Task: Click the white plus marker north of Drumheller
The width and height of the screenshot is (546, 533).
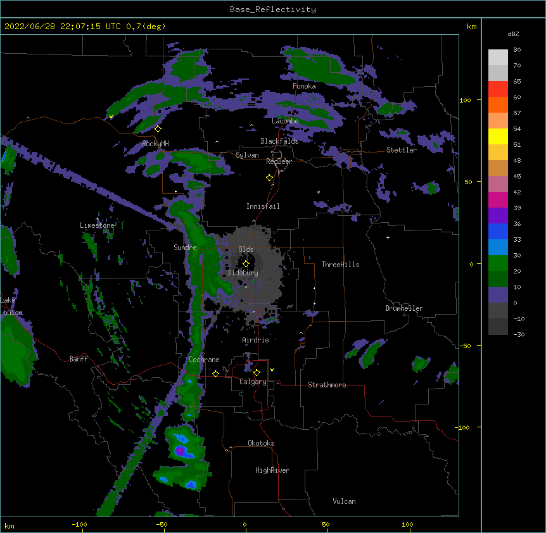Action: tap(388, 237)
